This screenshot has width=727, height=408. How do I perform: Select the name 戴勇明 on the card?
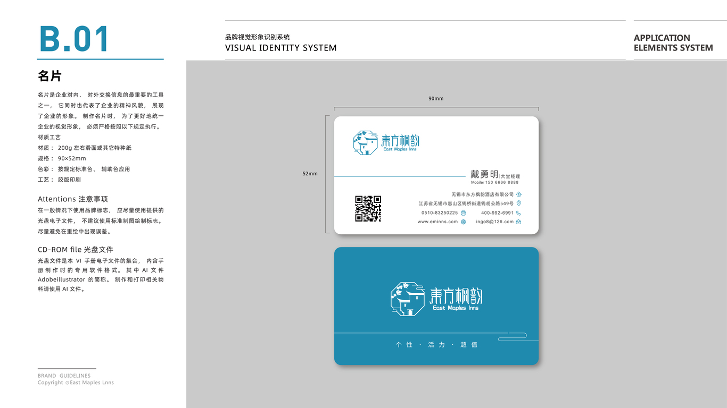tap(484, 174)
